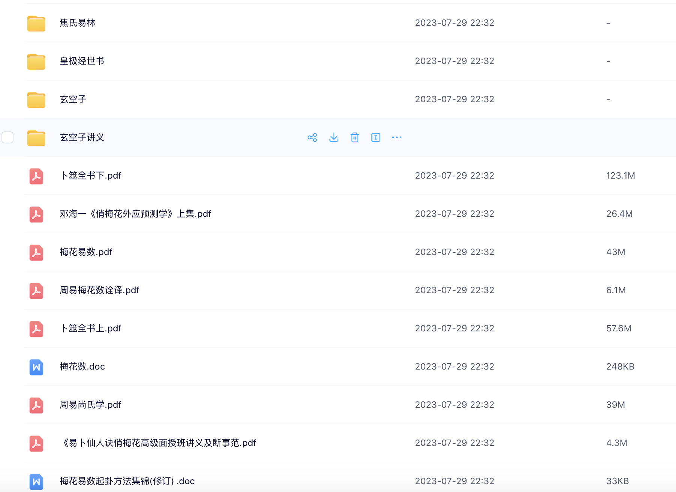This screenshot has width=676, height=492.
Task: Open 卜筮全书上.pdf
Action: (x=90, y=328)
